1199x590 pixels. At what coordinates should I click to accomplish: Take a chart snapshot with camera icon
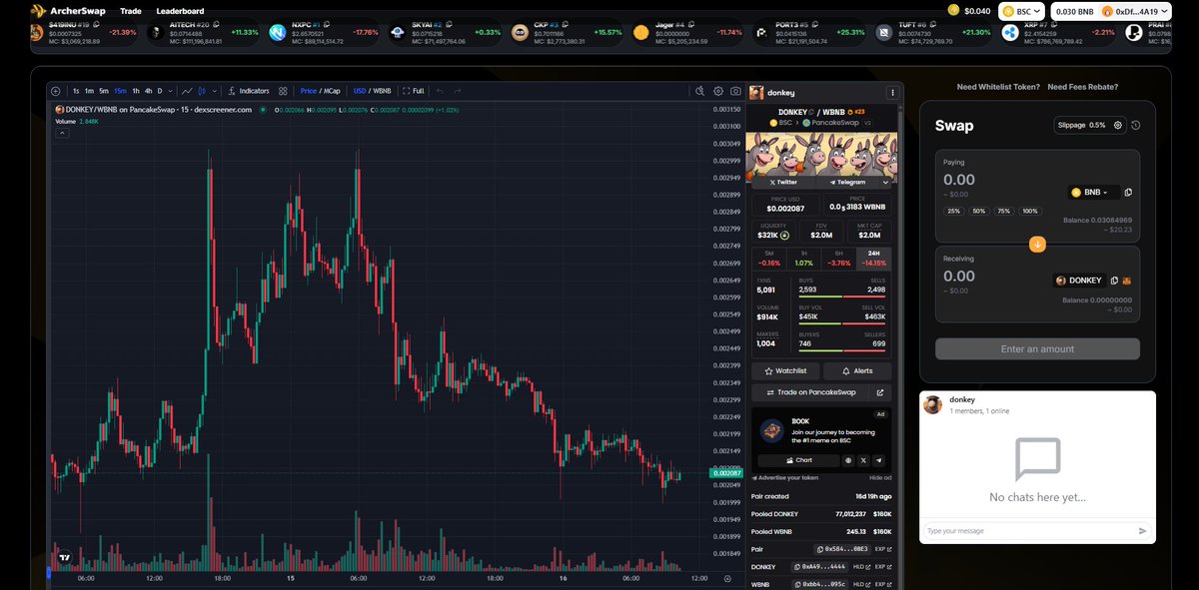[x=735, y=91]
